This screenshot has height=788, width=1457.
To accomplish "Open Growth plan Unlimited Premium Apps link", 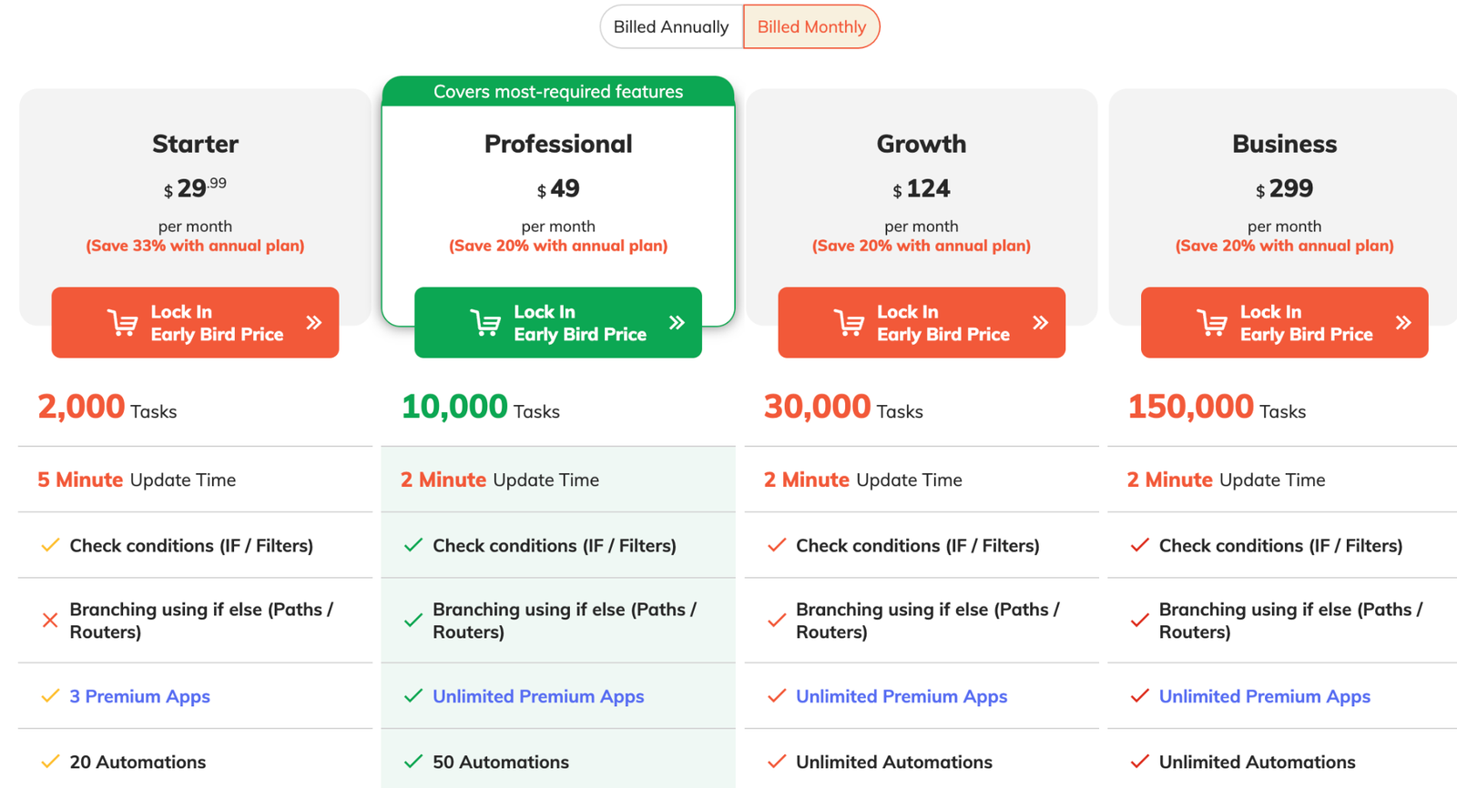I will pos(902,696).
